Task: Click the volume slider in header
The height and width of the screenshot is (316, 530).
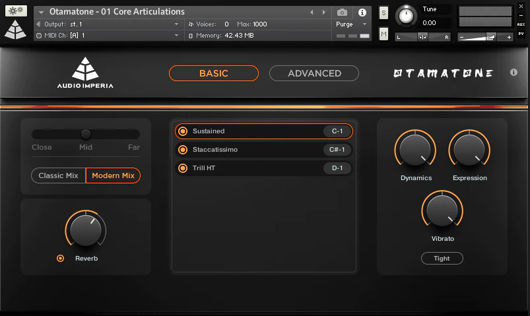Action: (484, 37)
